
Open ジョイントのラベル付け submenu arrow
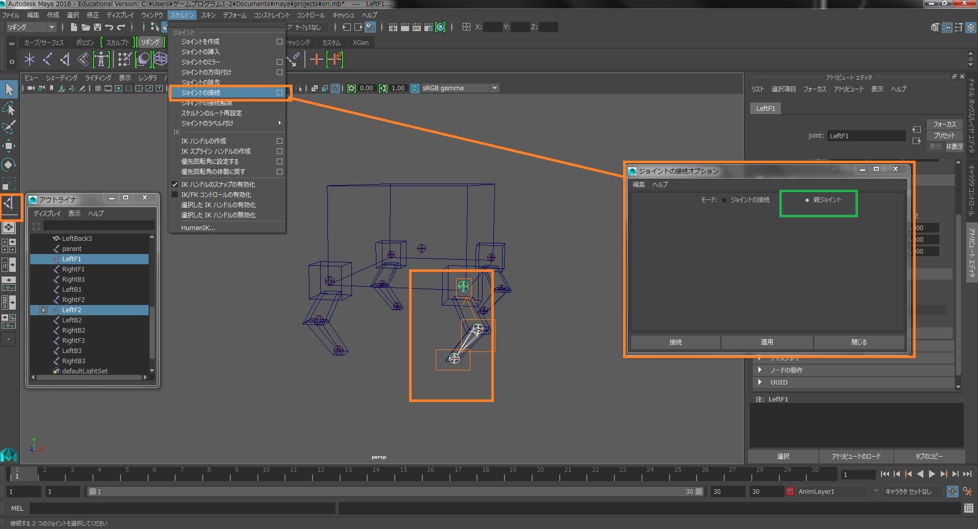(279, 123)
